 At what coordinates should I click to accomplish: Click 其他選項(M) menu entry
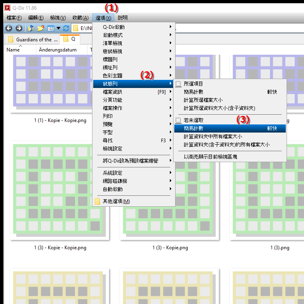click(x=134, y=201)
